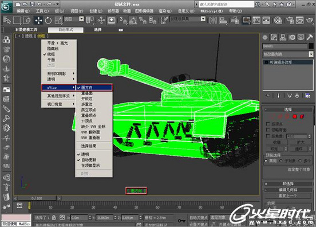The image size is (316, 227).
Task: Click the object color swatch beside Box01
Action: 311,46
